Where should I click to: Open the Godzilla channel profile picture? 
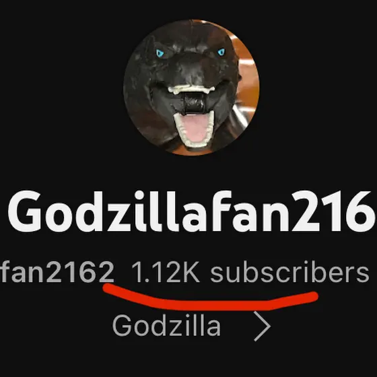pos(191,88)
